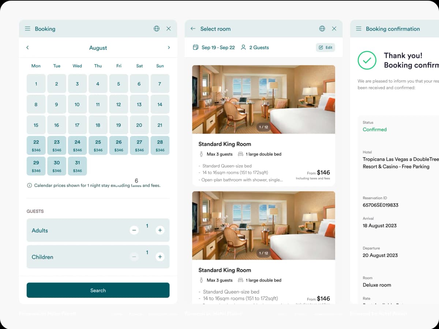This screenshot has width=439, height=329.
Task: Click info icon next to calendar prices note
Action: (29, 185)
